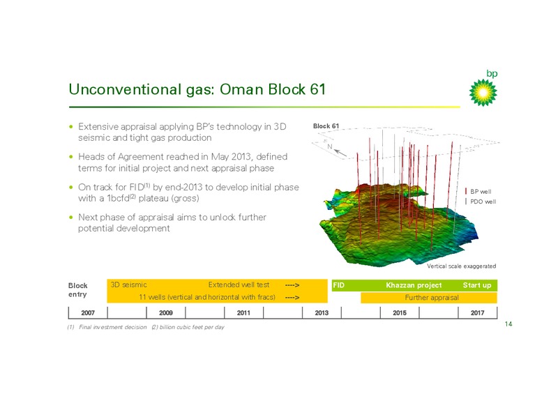Viewport: 558px width, 394px height.
Task: Click the arrow after 'Extended well test'
Action: point(292,285)
